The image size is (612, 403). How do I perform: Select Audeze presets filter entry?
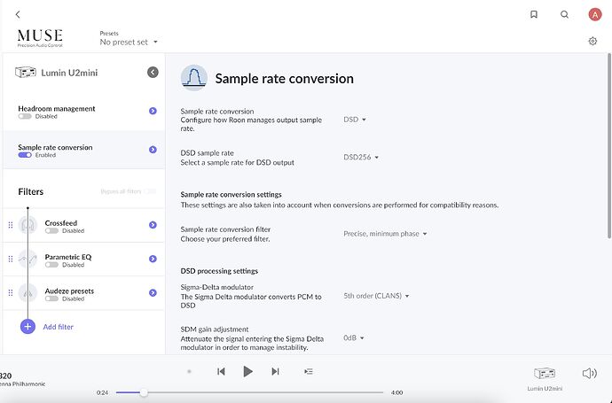coord(84,292)
